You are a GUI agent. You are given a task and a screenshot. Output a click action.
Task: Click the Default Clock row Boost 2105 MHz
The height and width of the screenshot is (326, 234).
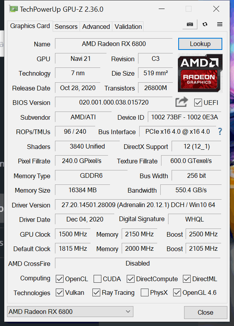point(204,248)
